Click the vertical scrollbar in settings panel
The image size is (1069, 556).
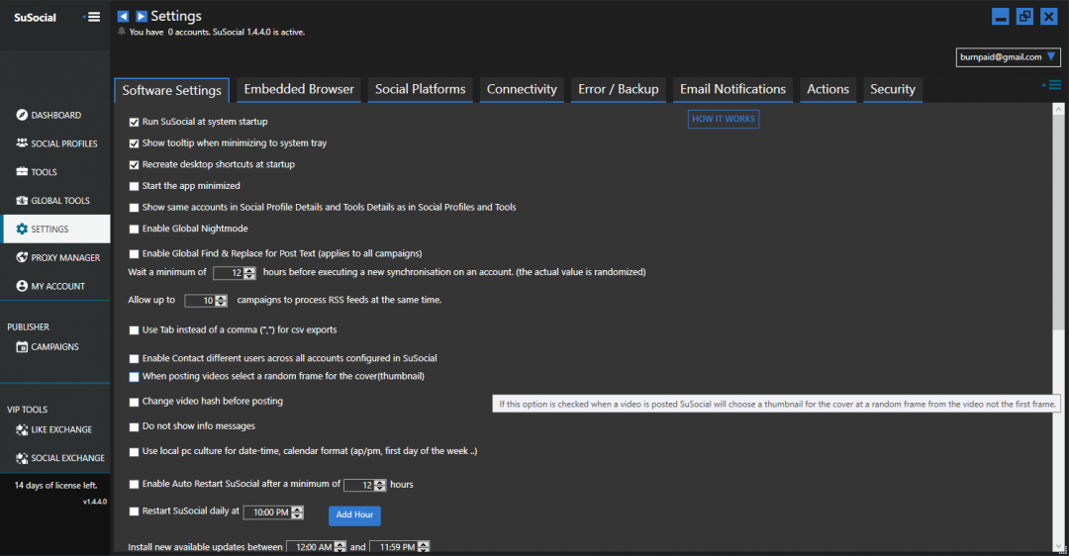click(x=1059, y=218)
